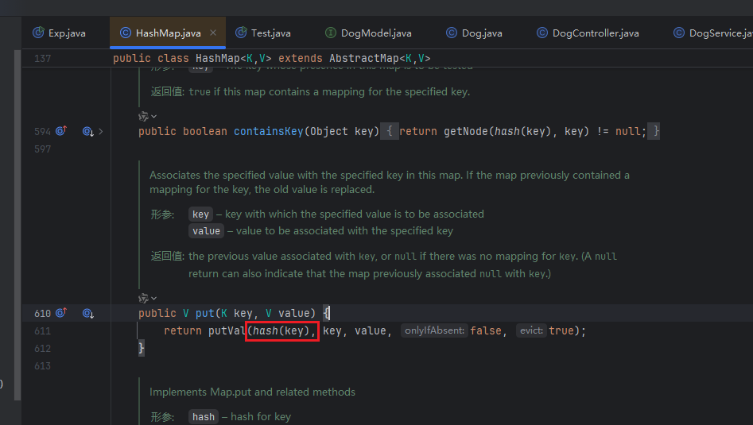This screenshot has height=425, width=753.
Task: Click the DogModel.java interface file icon
Action: pos(331,33)
